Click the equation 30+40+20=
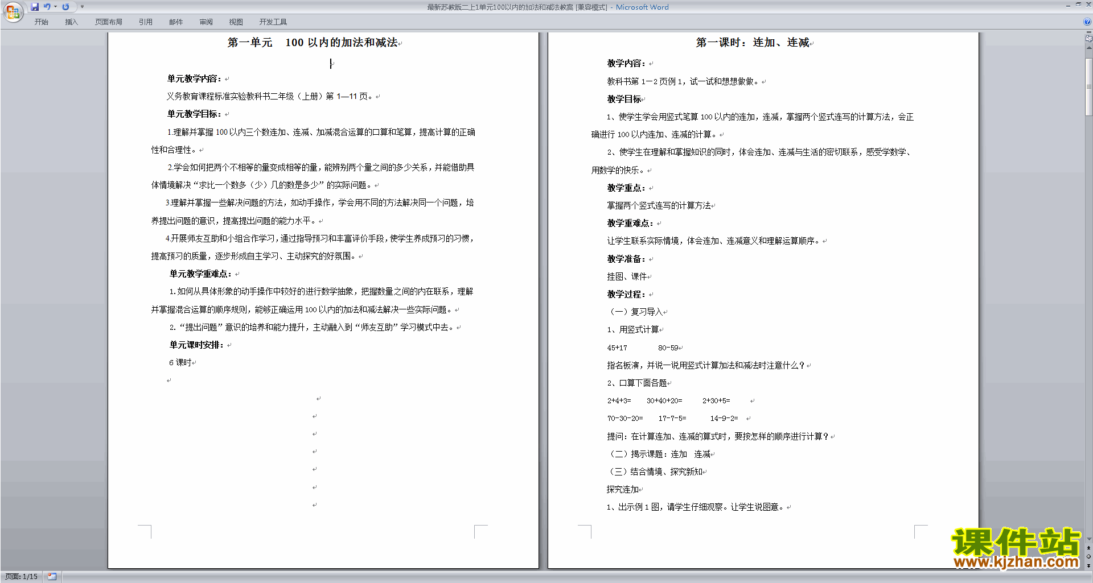Viewport: 1093px width, 583px height. tap(664, 400)
